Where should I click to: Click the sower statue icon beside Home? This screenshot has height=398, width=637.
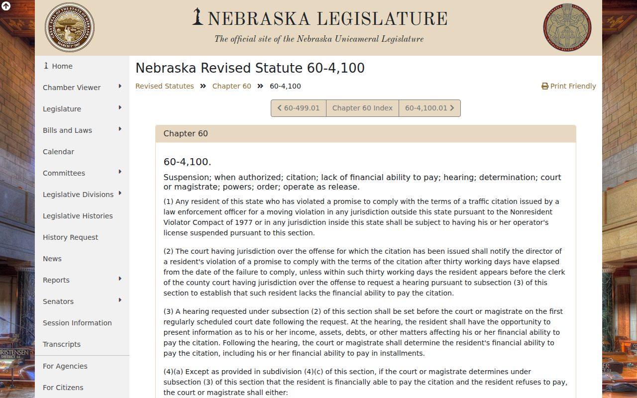(46, 66)
